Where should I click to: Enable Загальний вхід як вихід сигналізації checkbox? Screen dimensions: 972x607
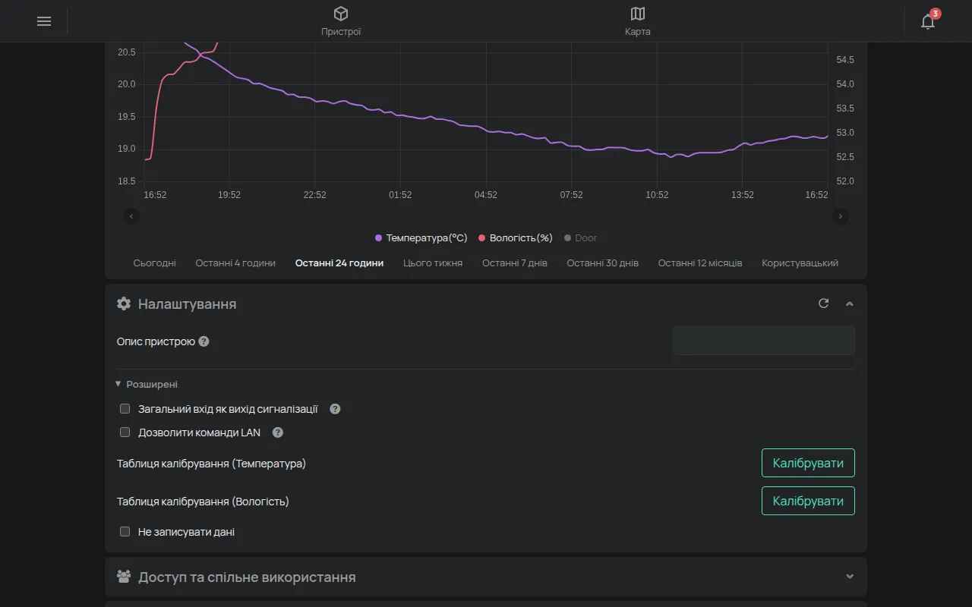point(125,409)
